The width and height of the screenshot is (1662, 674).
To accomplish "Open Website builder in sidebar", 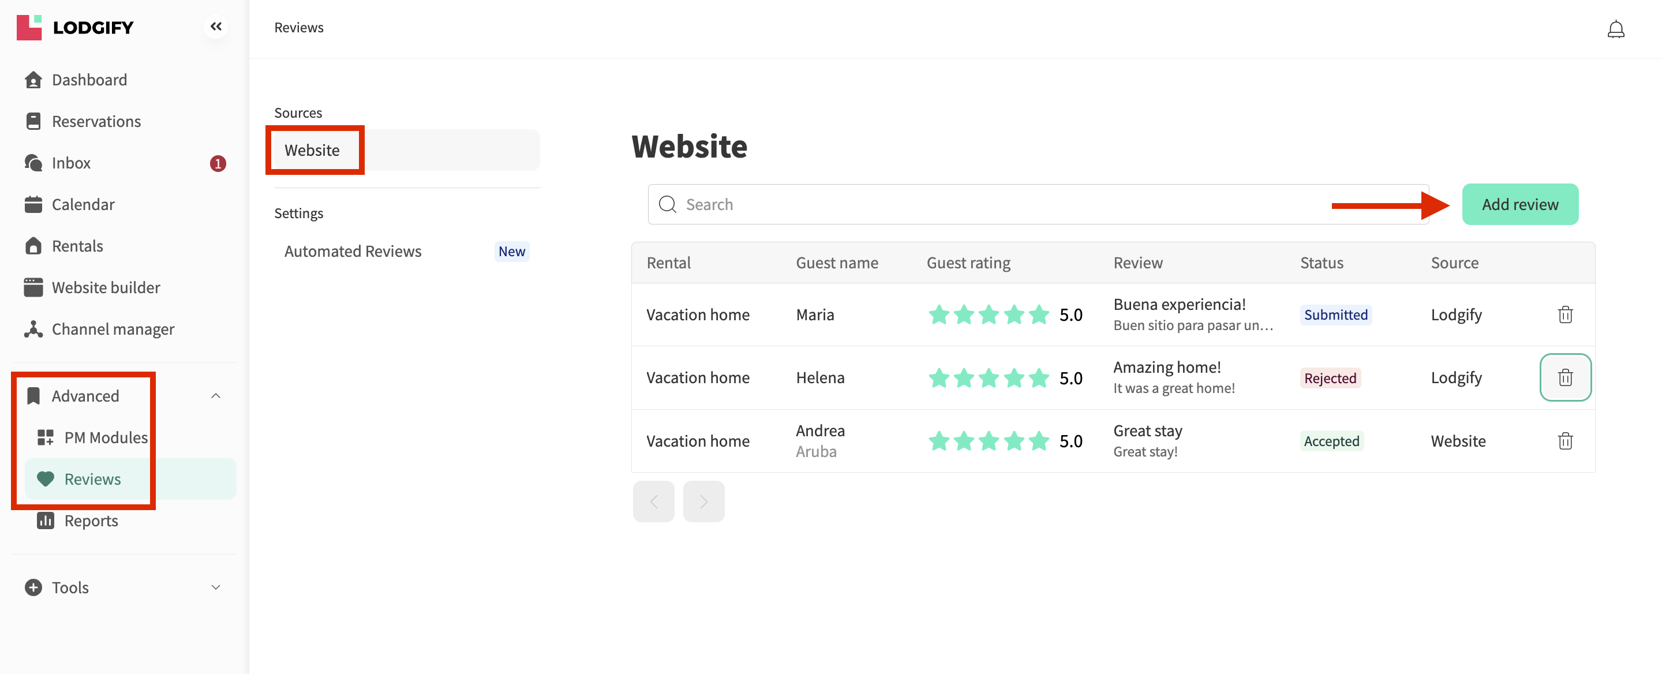I will (105, 287).
